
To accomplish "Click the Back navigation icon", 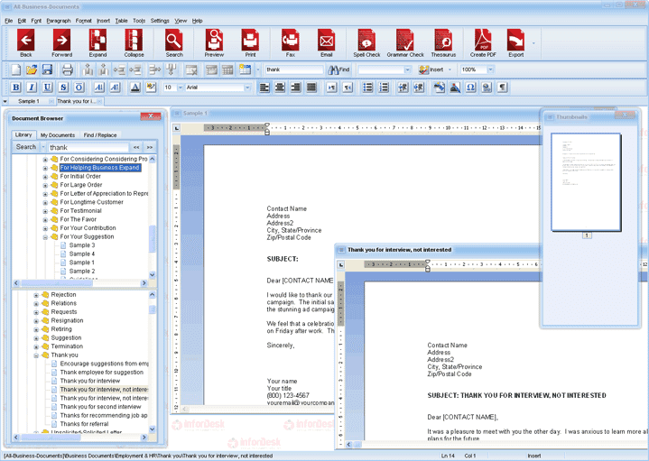I will (x=25, y=42).
